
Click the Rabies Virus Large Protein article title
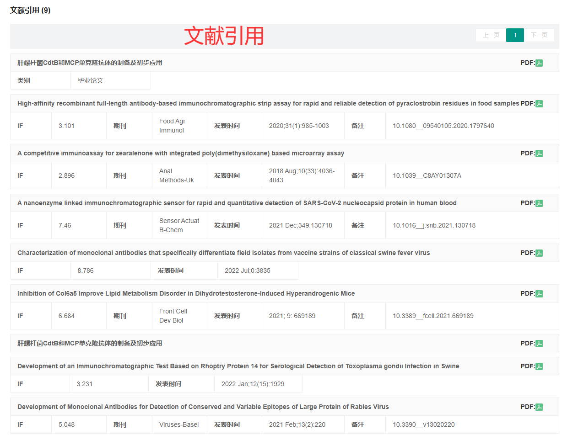coord(203,407)
